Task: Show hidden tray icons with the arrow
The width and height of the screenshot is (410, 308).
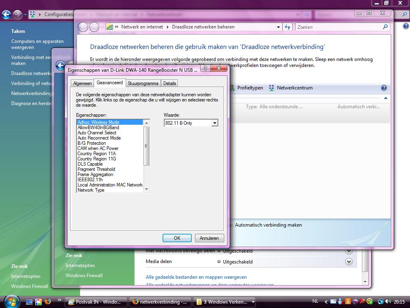Action: coord(326,302)
